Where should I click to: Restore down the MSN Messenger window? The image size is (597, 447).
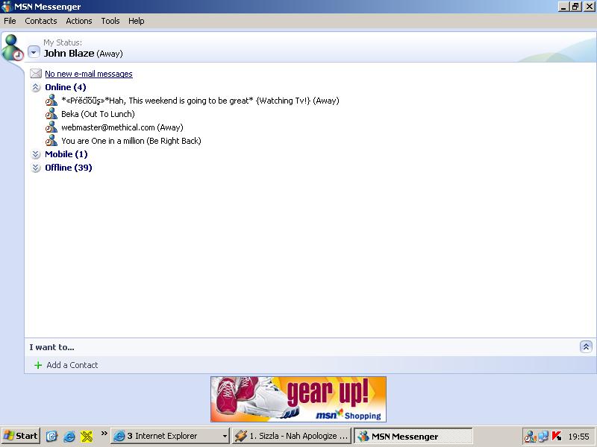(x=575, y=7)
